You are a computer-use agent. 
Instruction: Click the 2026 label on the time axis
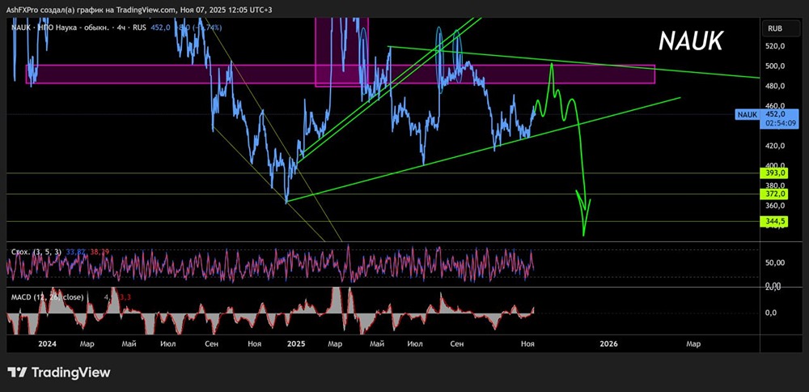coord(609,343)
